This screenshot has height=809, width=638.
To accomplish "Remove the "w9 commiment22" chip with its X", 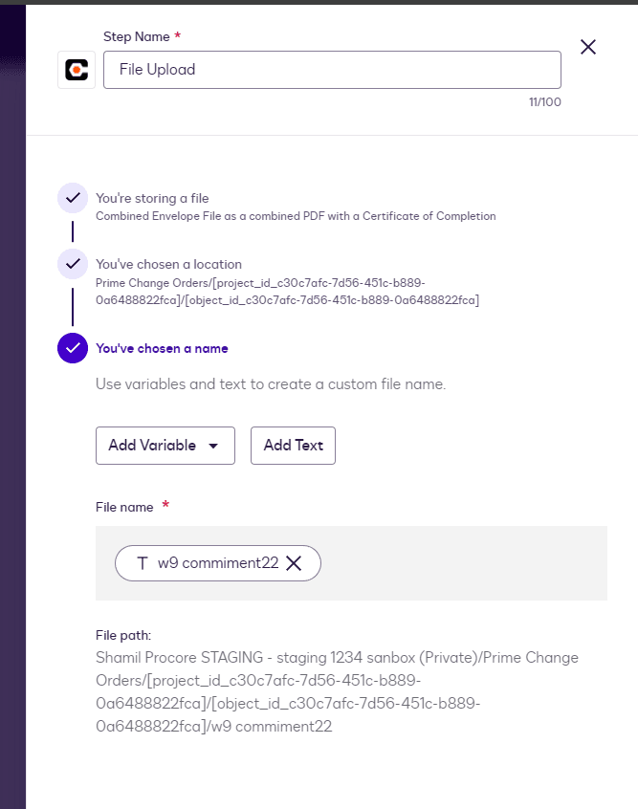I will 294,563.
